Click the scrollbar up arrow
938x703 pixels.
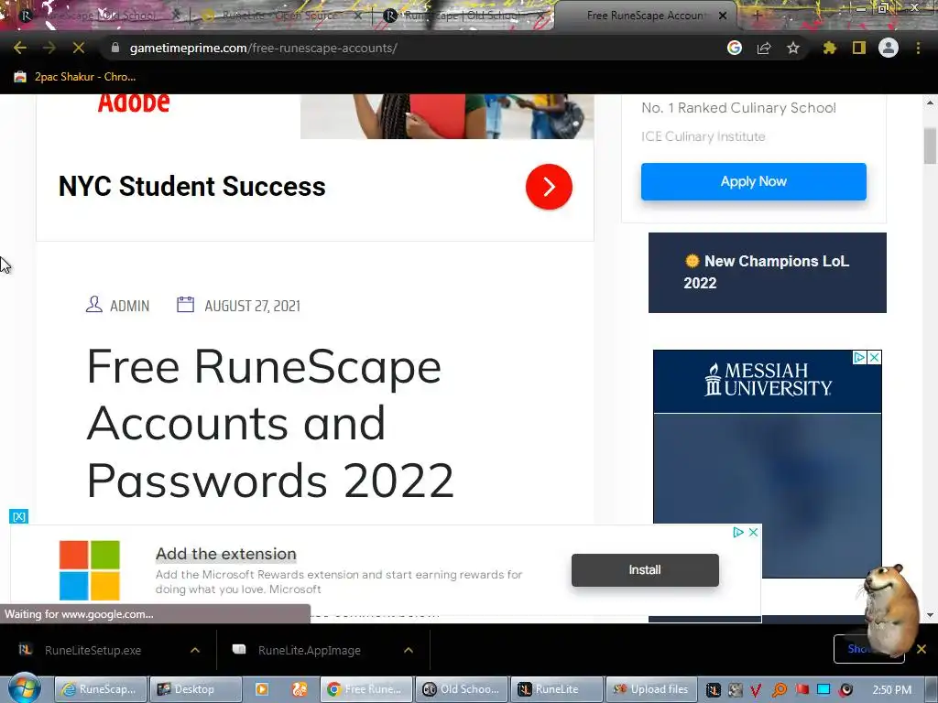click(x=930, y=103)
